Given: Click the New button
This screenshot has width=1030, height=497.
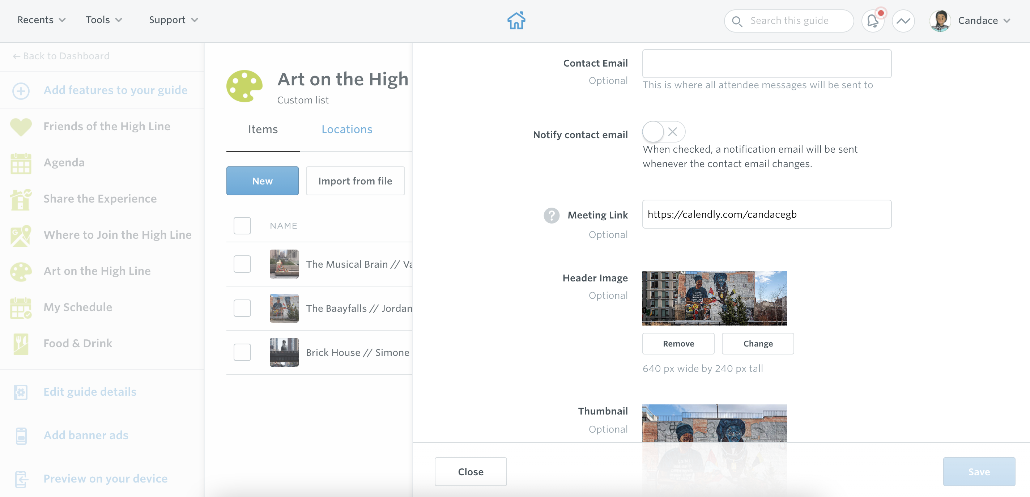Looking at the screenshot, I should 262,181.
